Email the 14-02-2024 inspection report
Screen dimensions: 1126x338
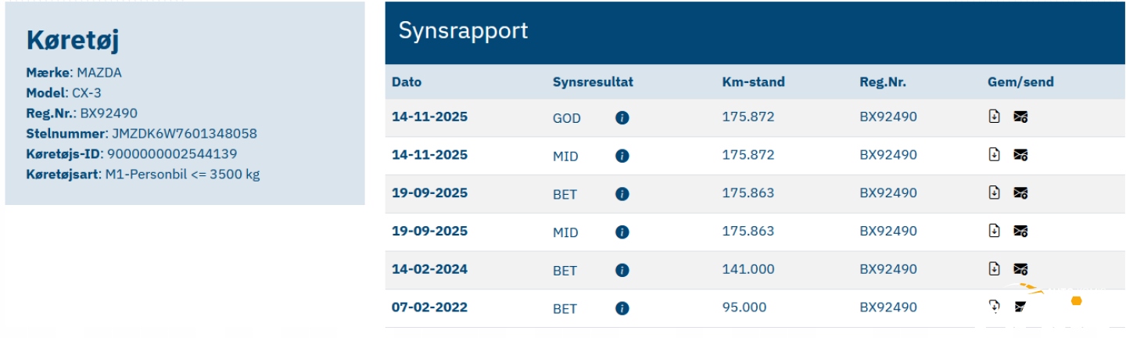1020,268
